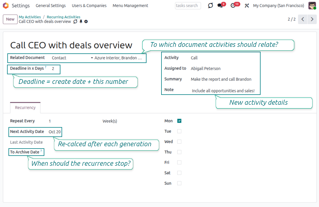The image size is (319, 207).
Task: Go to the previous record arrow
Action: tap(303, 19)
